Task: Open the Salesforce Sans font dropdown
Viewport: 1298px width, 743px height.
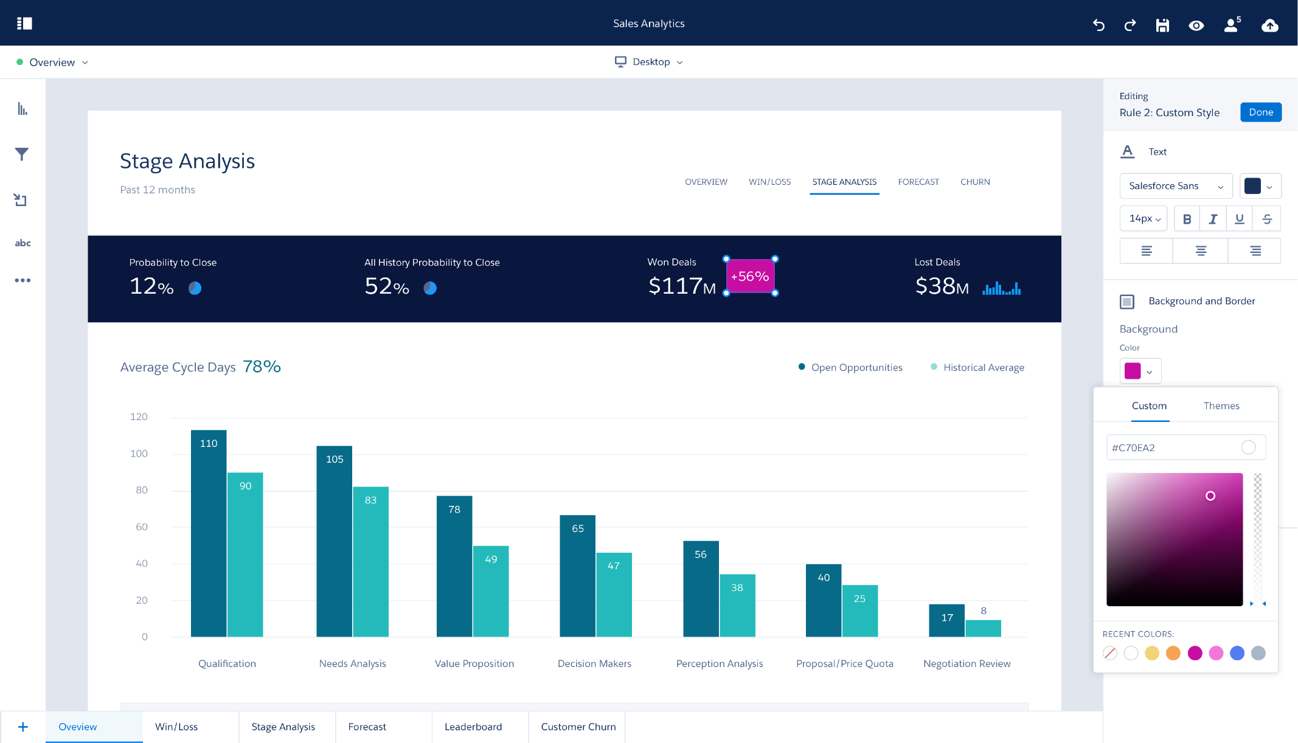Action: tap(1176, 186)
